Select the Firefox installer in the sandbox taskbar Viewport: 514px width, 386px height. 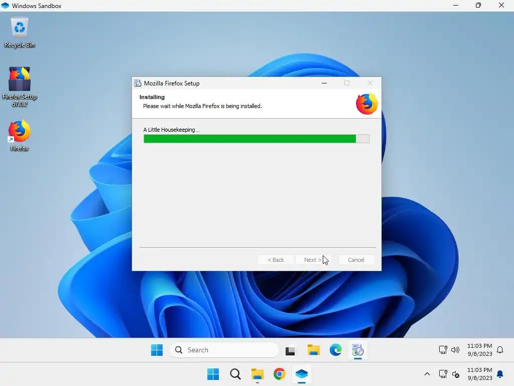[357, 350]
